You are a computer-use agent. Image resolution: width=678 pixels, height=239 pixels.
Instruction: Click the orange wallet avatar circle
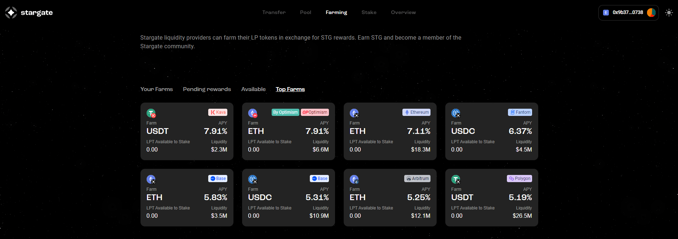click(651, 13)
